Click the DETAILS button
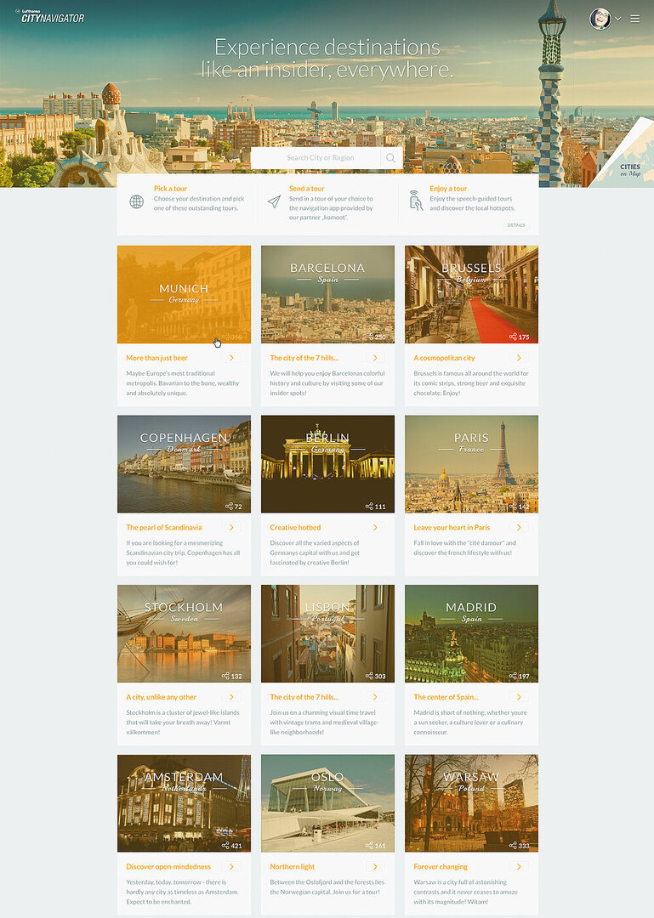 point(516,225)
